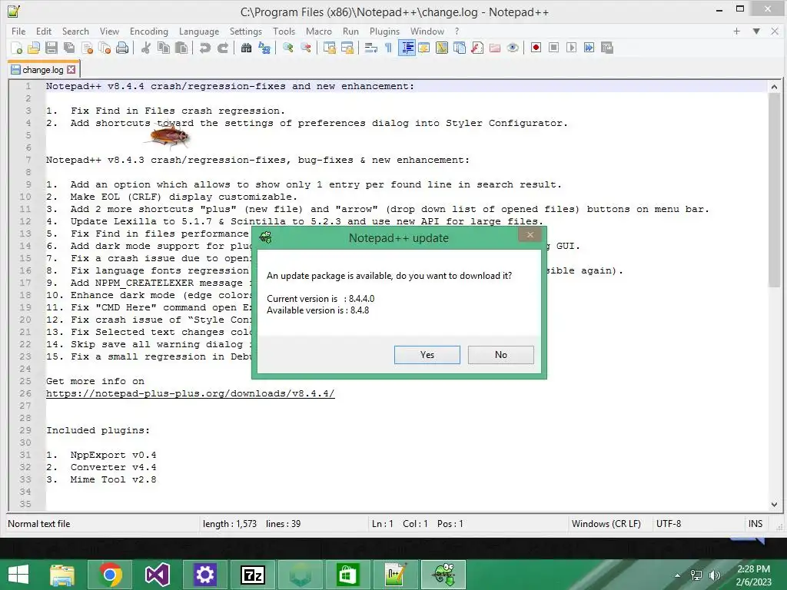The image size is (787, 590).
Task: Click Windows (CR LF) in the status bar
Action: coord(606,524)
